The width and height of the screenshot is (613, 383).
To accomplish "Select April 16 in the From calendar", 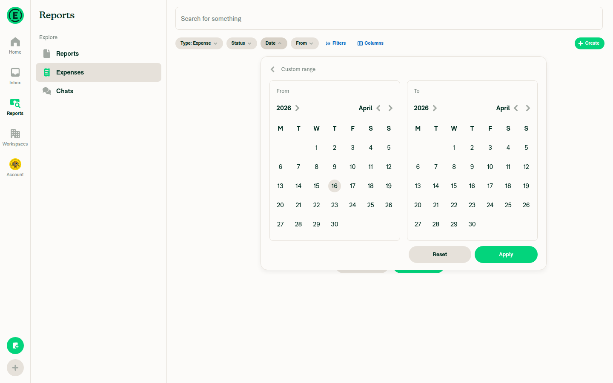I will (x=334, y=186).
